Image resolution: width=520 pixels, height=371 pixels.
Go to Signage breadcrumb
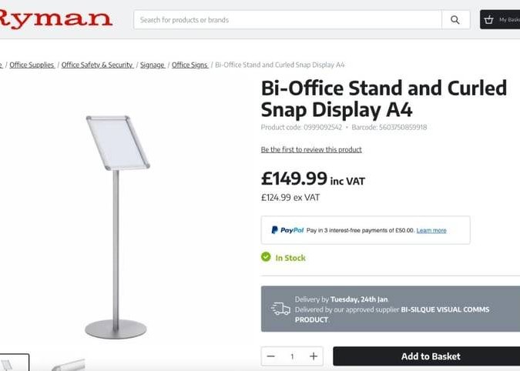click(x=153, y=65)
